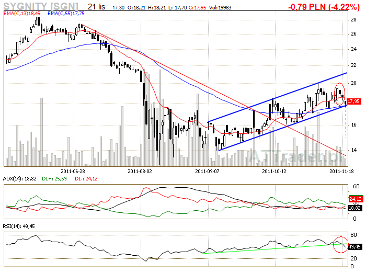
Task: Click the 17:30 time stamp
Action: 118,8
